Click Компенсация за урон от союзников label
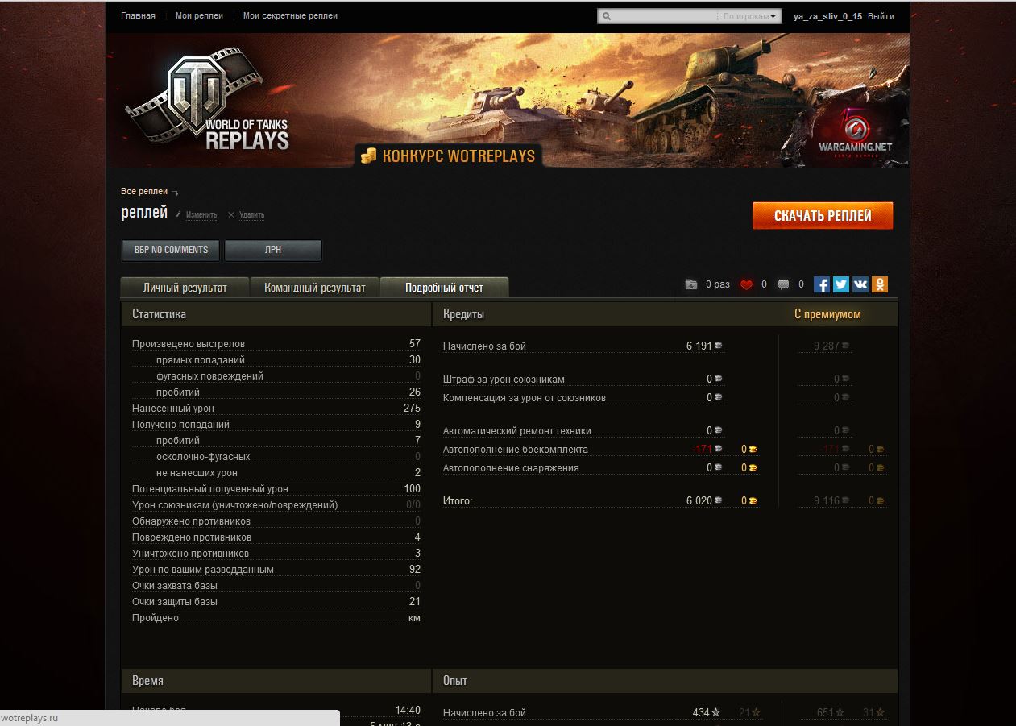Screen dimensions: 1016x726 tap(525, 398)
